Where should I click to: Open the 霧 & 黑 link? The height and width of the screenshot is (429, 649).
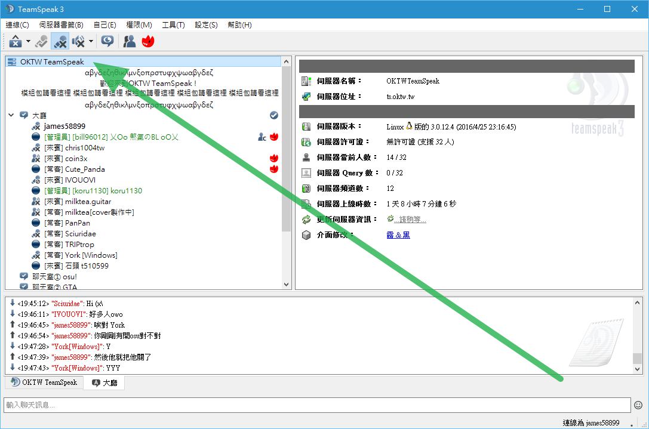tap(398, 235)
